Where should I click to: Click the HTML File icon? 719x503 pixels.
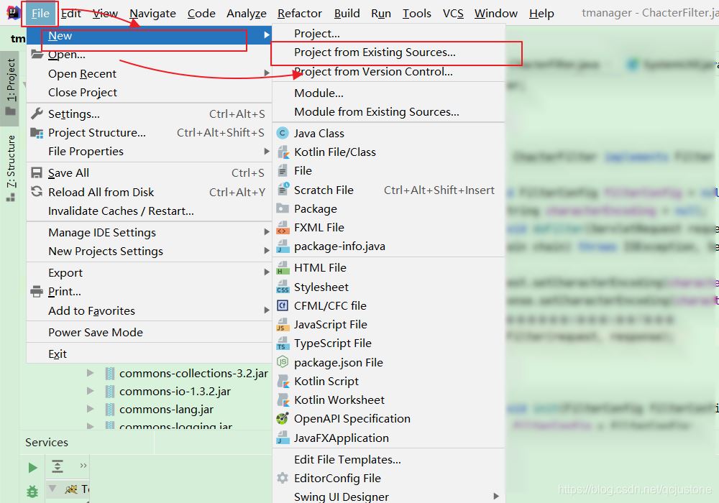pyautogui.click(x=283, y=268)
